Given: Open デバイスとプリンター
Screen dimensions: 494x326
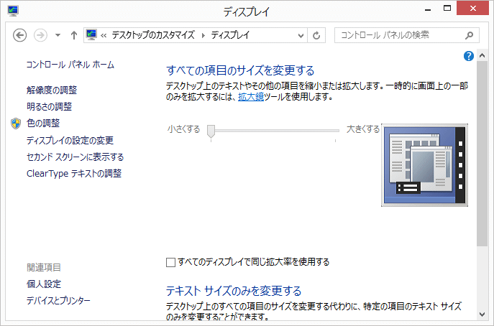Looking at the screenshot, I should tap(58, 301).
